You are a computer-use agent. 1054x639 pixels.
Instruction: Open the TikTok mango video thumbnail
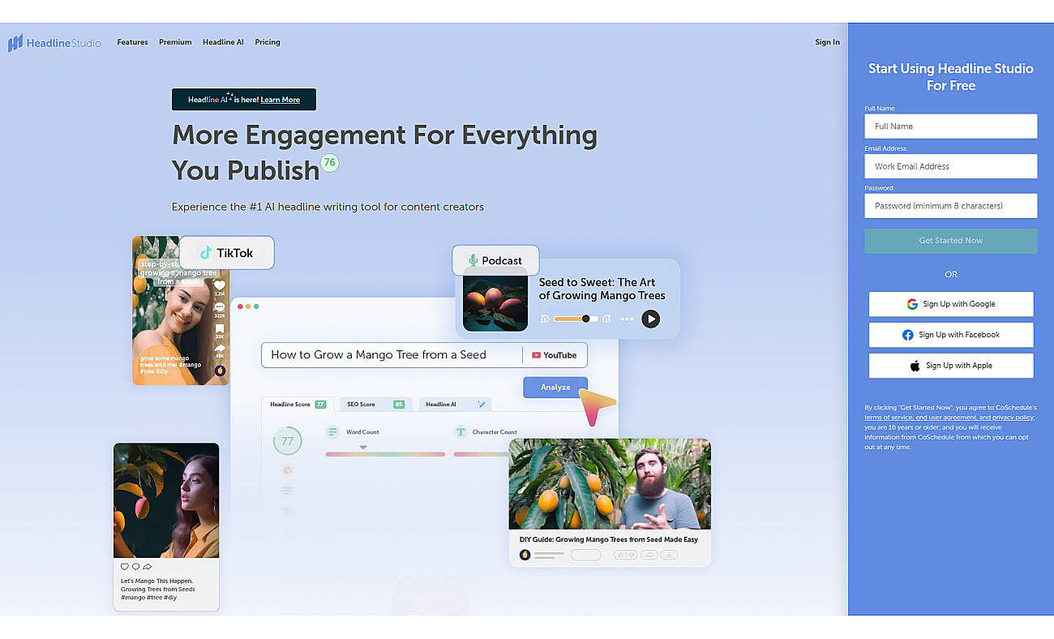pos(181,311)
